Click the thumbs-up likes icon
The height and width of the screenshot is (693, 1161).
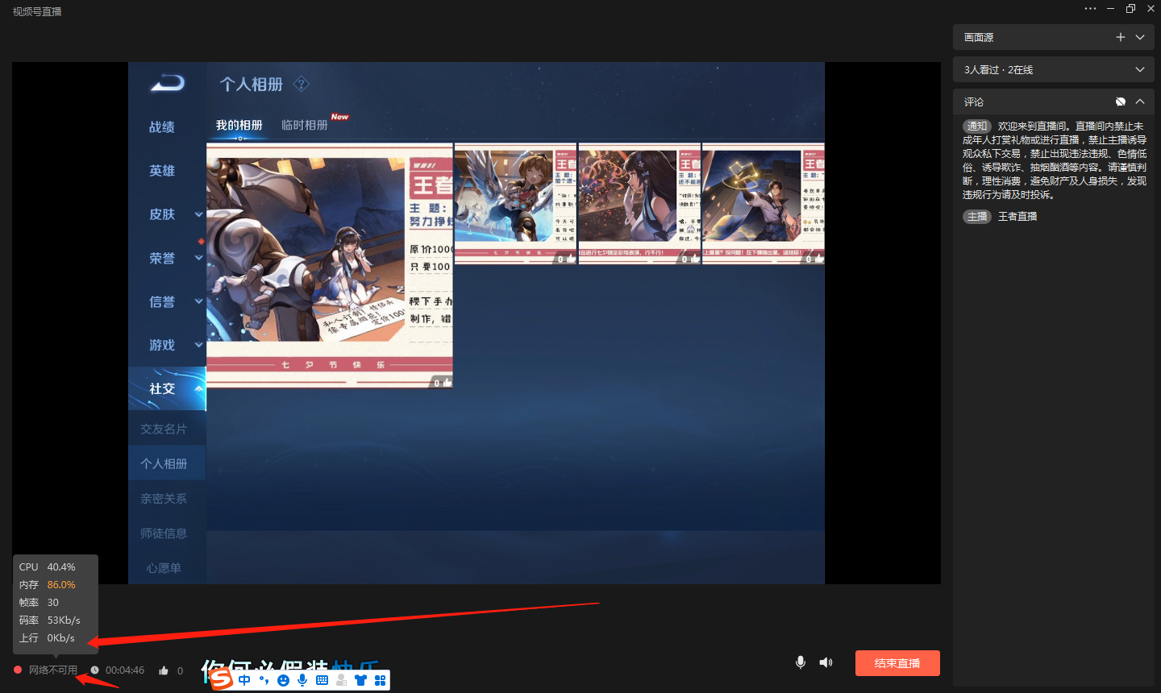tap(164, 670)
